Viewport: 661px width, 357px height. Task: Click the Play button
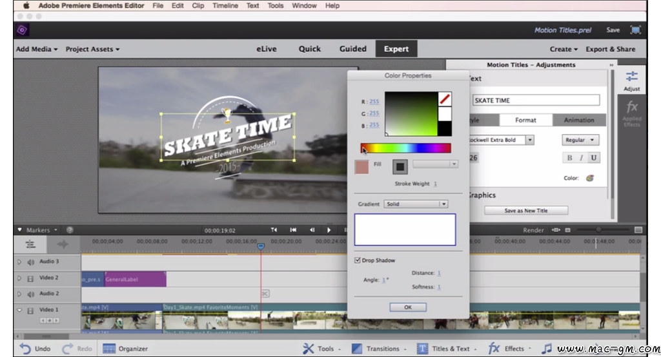pos(329,230)
